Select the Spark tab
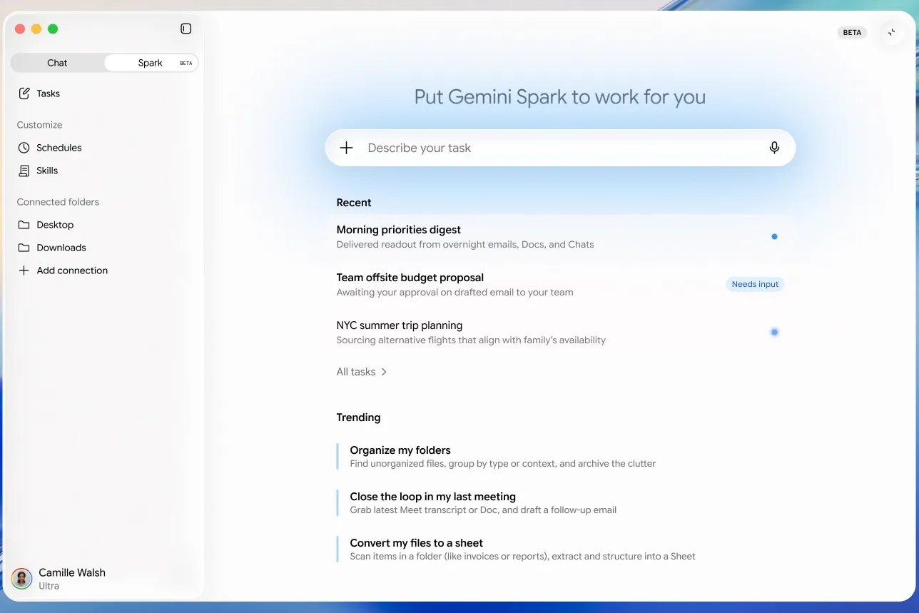919x613 pixels. pos(151,63)
